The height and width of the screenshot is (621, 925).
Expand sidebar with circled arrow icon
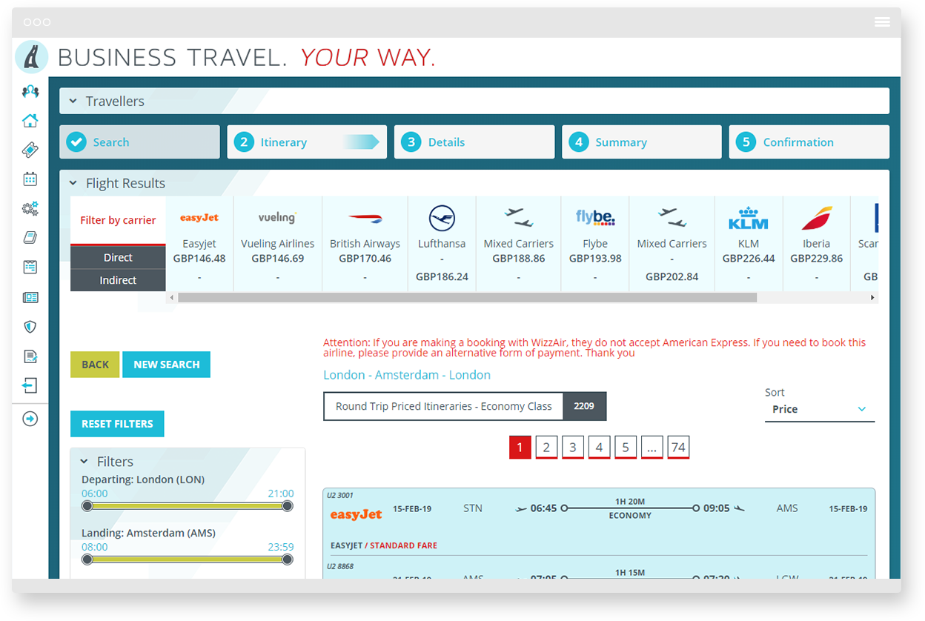tap(30, 419)
